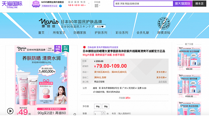
Task: Focus the search box
Action: [143, 4]
